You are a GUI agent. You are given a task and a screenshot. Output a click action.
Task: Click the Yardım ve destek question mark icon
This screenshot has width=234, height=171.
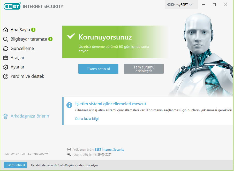click(x=5, y=76)
